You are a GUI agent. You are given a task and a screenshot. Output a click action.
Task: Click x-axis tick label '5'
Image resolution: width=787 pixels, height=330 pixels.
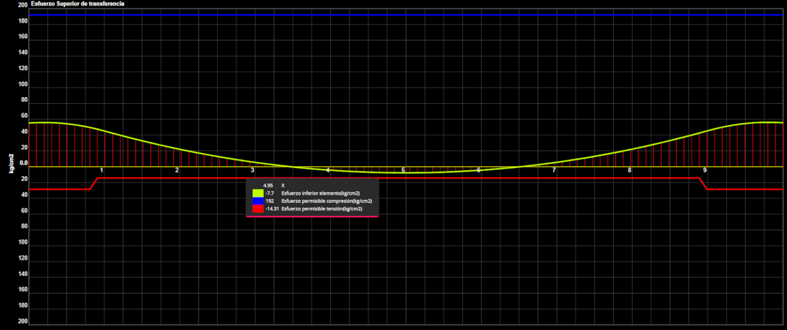pos(403,170)
